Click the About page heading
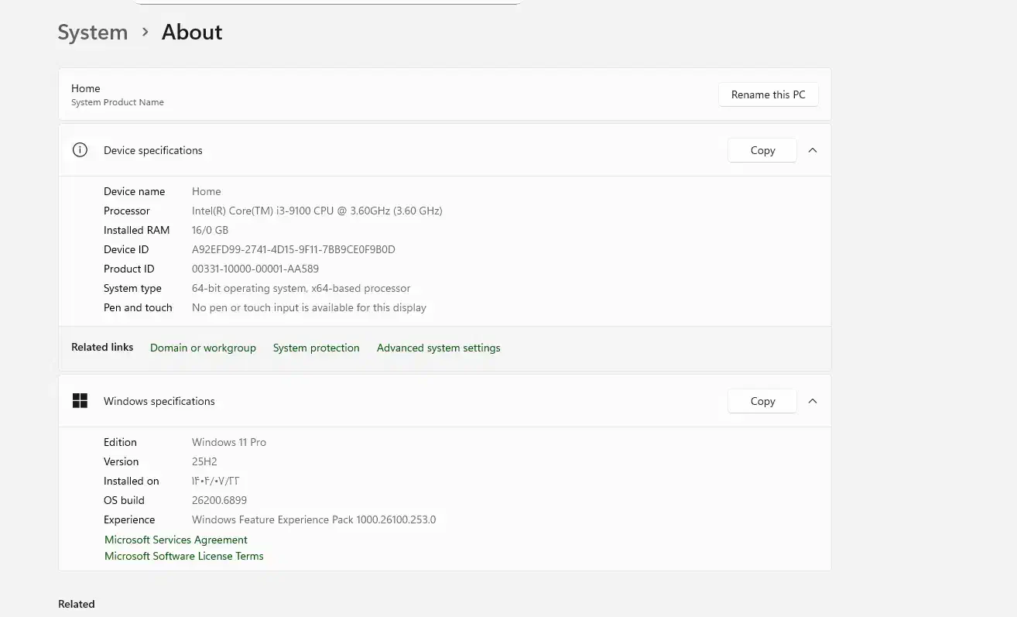Screen dimensions: 1017x617 (192, 33)
